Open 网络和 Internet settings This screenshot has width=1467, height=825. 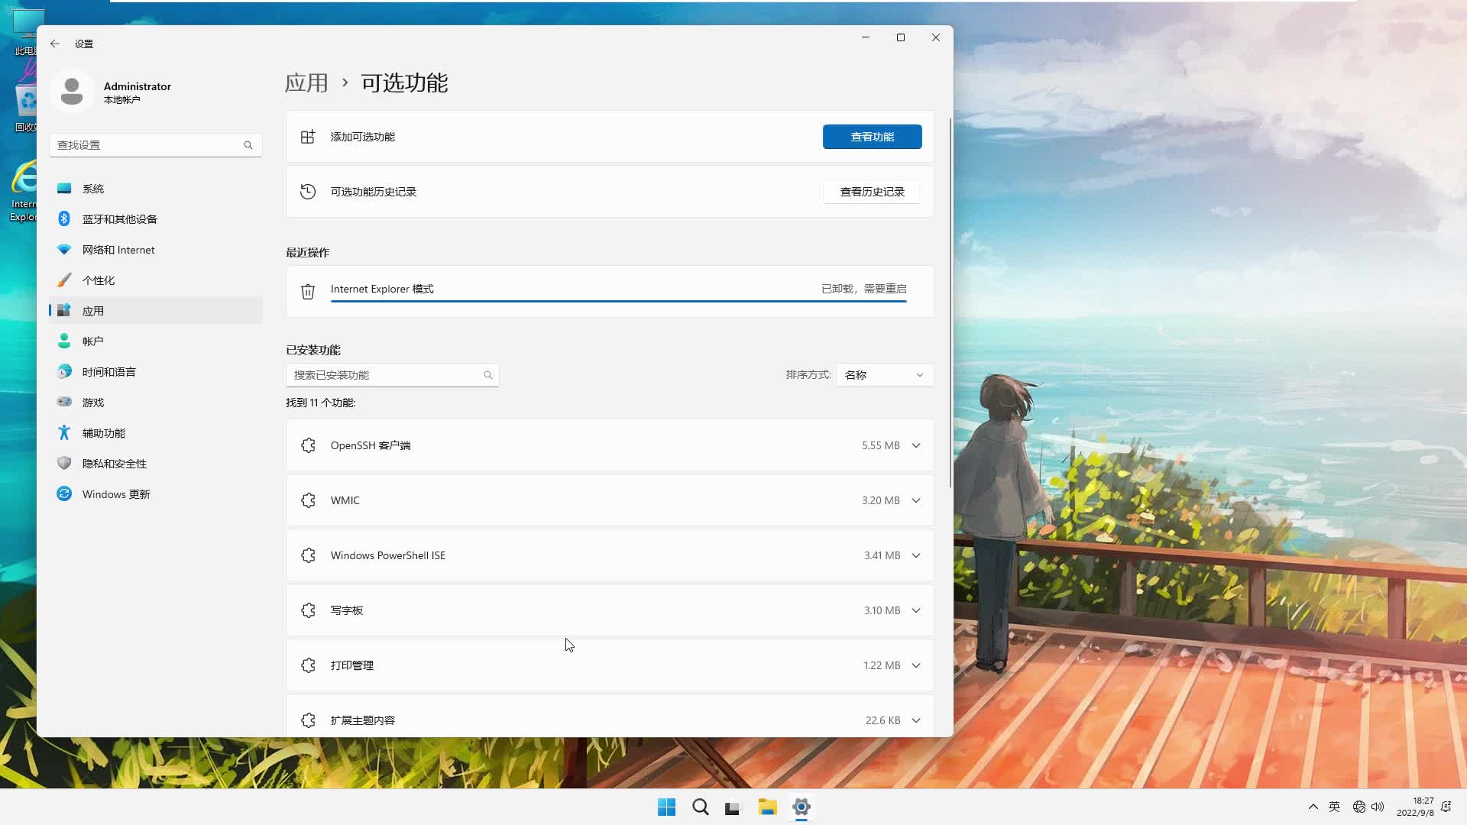click(156, 250)
